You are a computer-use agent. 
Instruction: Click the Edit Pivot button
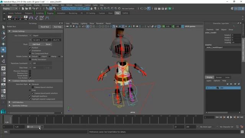(36, 44)
